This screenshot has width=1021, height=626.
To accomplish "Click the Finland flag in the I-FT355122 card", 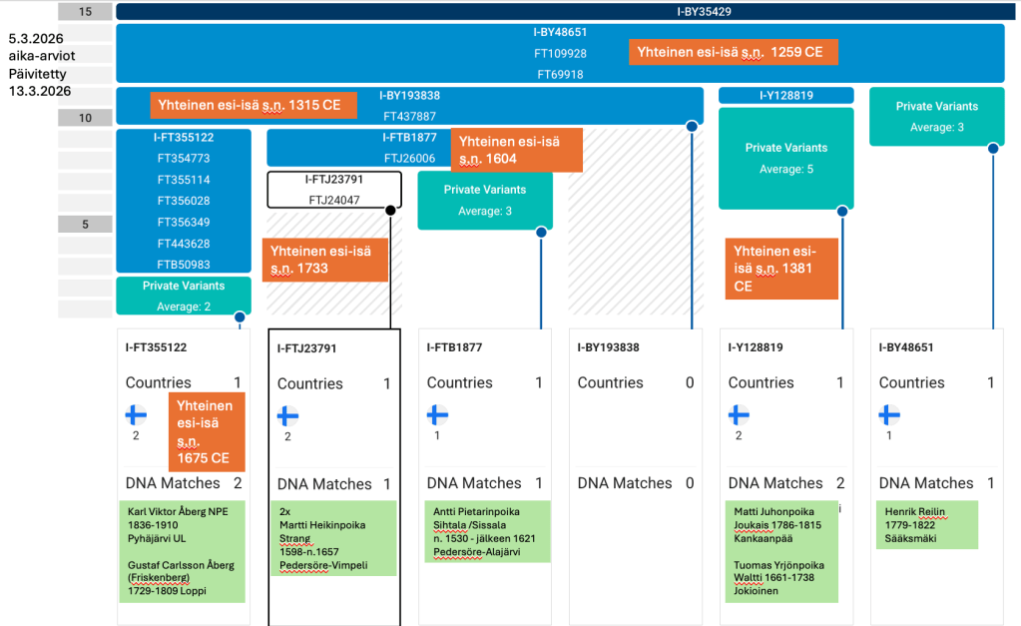I will pos(137,415).
